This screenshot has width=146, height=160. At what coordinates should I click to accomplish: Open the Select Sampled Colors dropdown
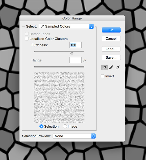click(x=66, y=26)
